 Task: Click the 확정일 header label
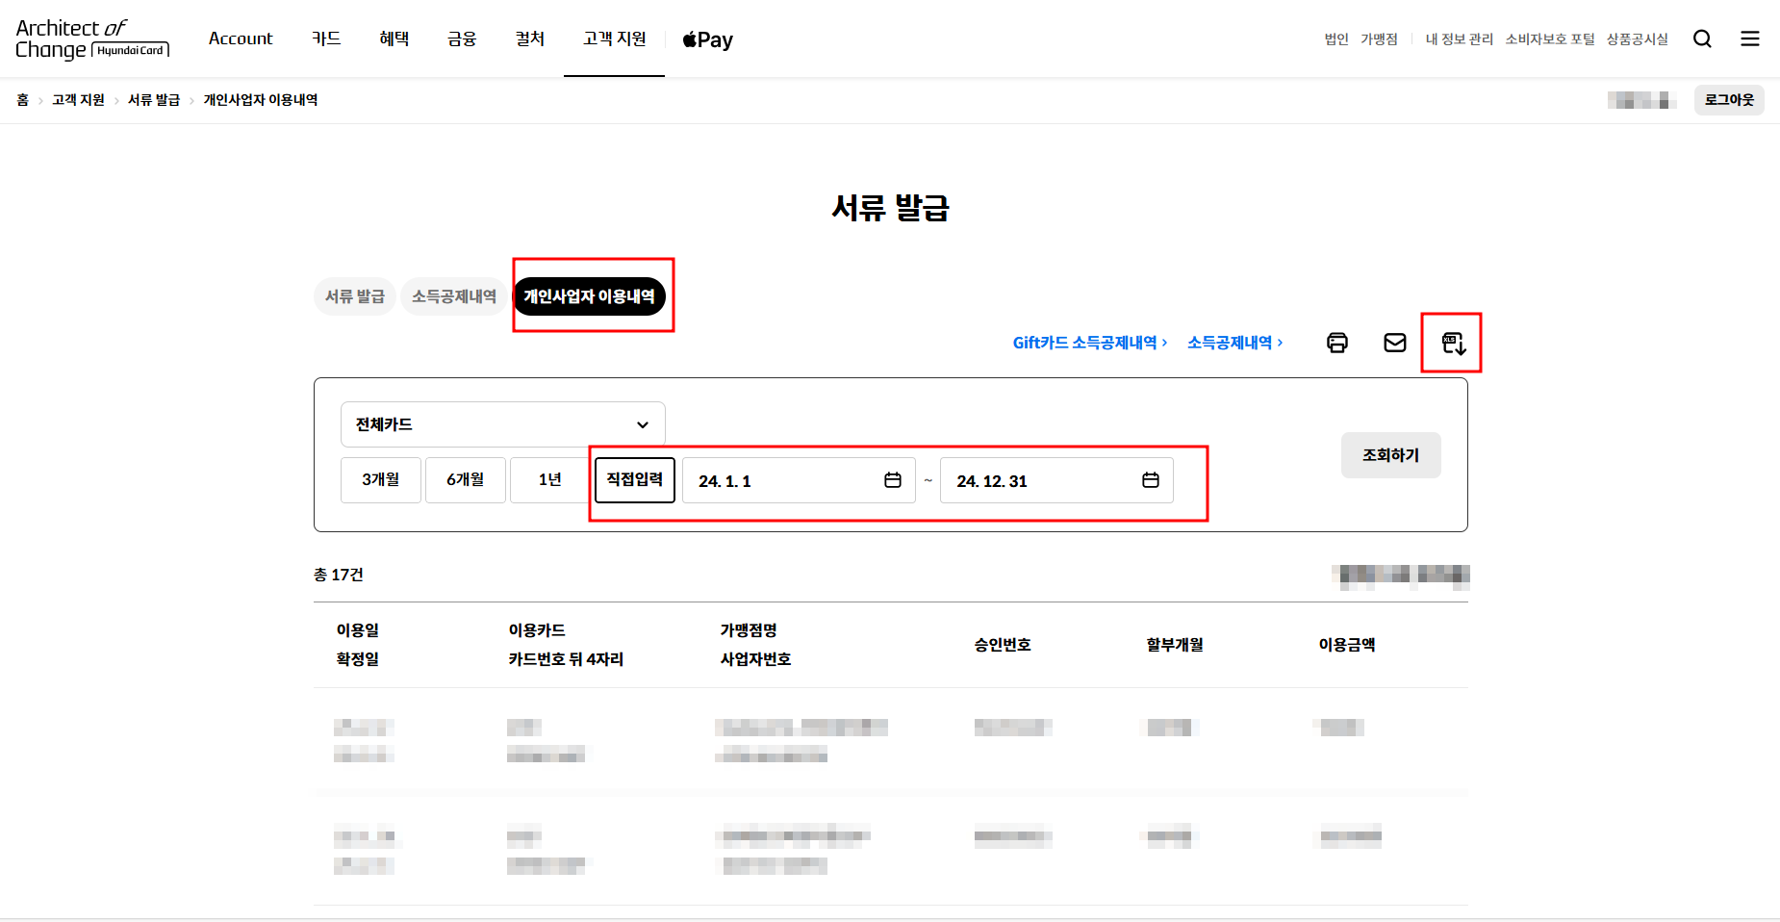(x=358, y=659)
